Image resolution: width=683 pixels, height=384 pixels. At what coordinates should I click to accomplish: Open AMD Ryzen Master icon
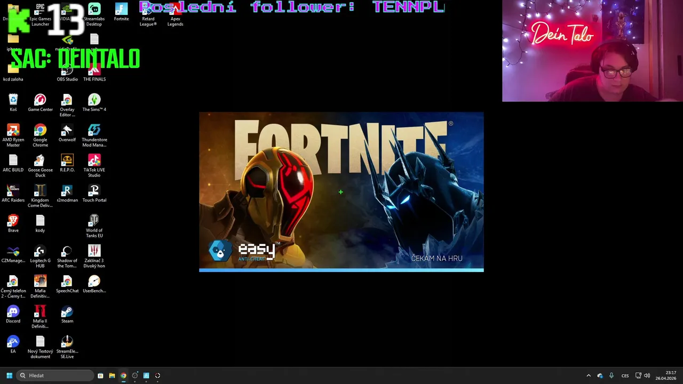[13, 136]
